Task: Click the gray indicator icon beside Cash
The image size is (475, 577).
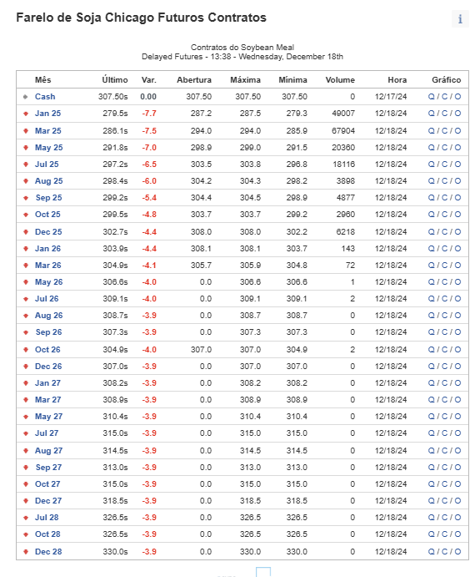Action: [25, 97]
